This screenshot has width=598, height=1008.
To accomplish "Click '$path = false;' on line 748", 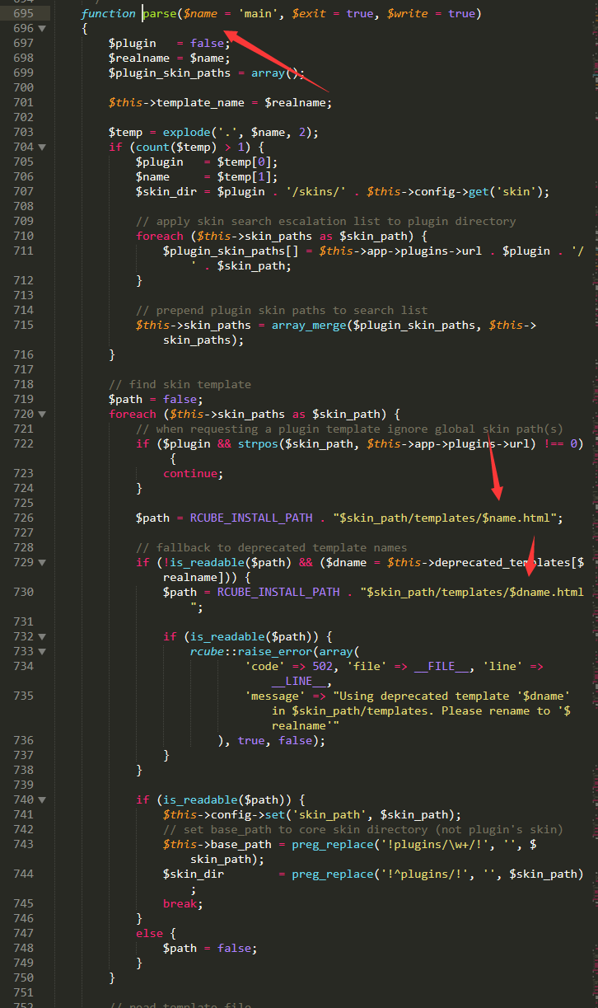I will click(x=210, y=948).
